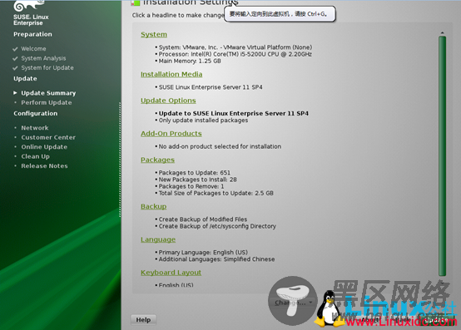Select Release Notes in the sidebar
The image size is (461, 330).
(44, 166)
